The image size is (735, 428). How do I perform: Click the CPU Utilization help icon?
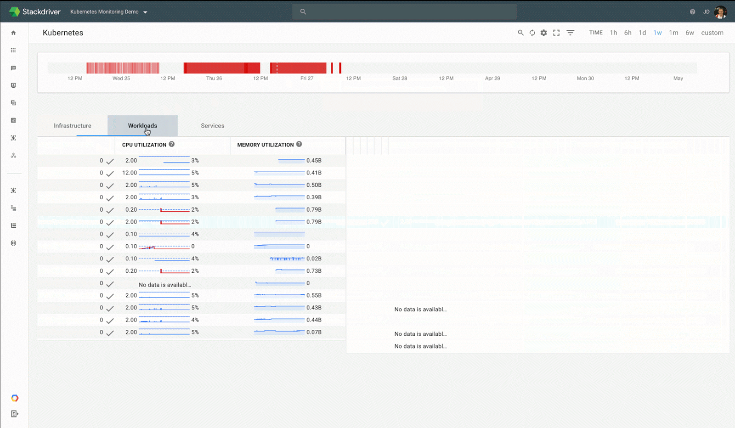pyautogui.click(x=172, y=144)
